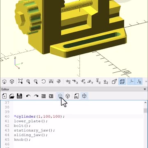The height and width of the screenshot is (148, 148).
Task: Toggle Show Axes
Action: click(x=132, y=82)
